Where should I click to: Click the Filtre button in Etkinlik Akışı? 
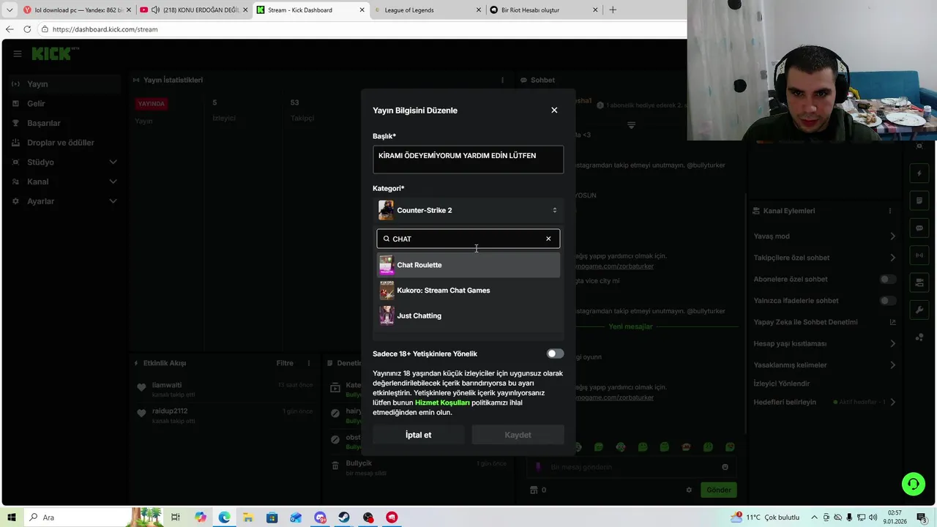click(285, 363)
